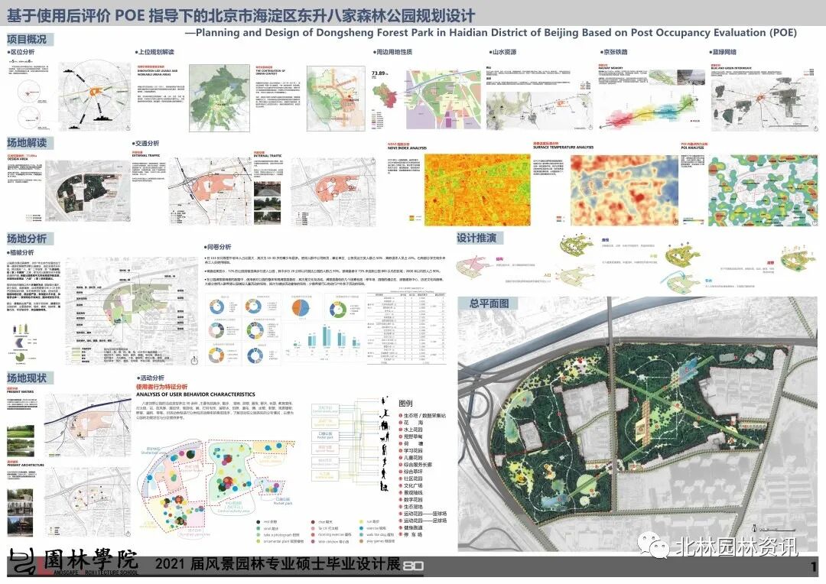Image resolution: width=826 pixels, height=584 pixels.
Task: Click the 项目概况 section heading
Action: [27, 40]
